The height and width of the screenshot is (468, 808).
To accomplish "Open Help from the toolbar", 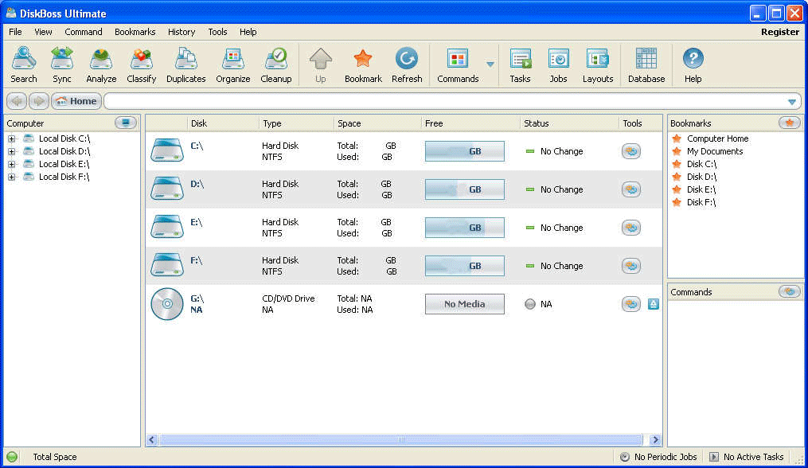I will coord(693,65).
